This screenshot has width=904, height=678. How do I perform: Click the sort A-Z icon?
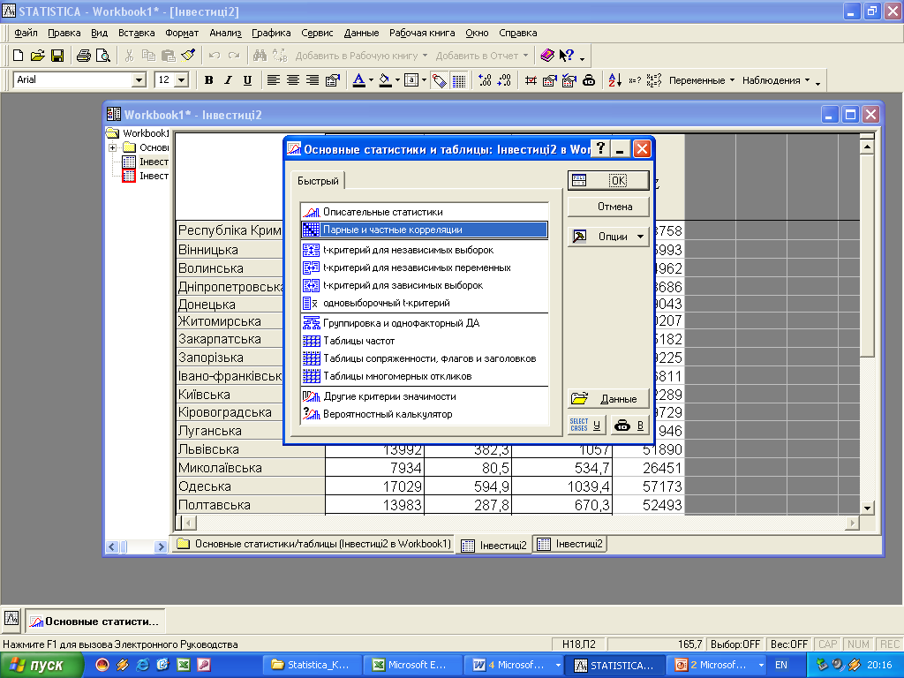(x=614, y=80)
